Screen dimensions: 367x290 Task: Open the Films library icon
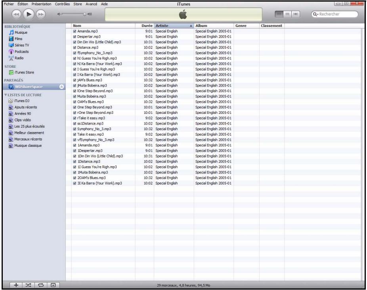click(11, 38)
